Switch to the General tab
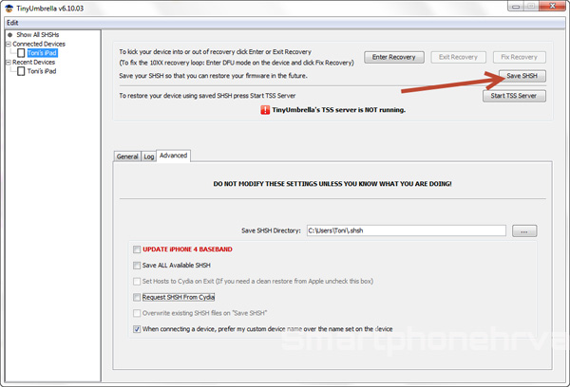This screenshot has height=387, width=570. tap(127, 156)
